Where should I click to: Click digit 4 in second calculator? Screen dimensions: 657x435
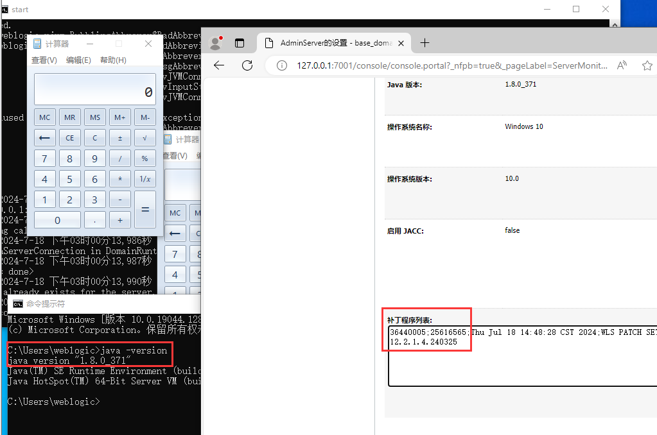pos(175,275)
